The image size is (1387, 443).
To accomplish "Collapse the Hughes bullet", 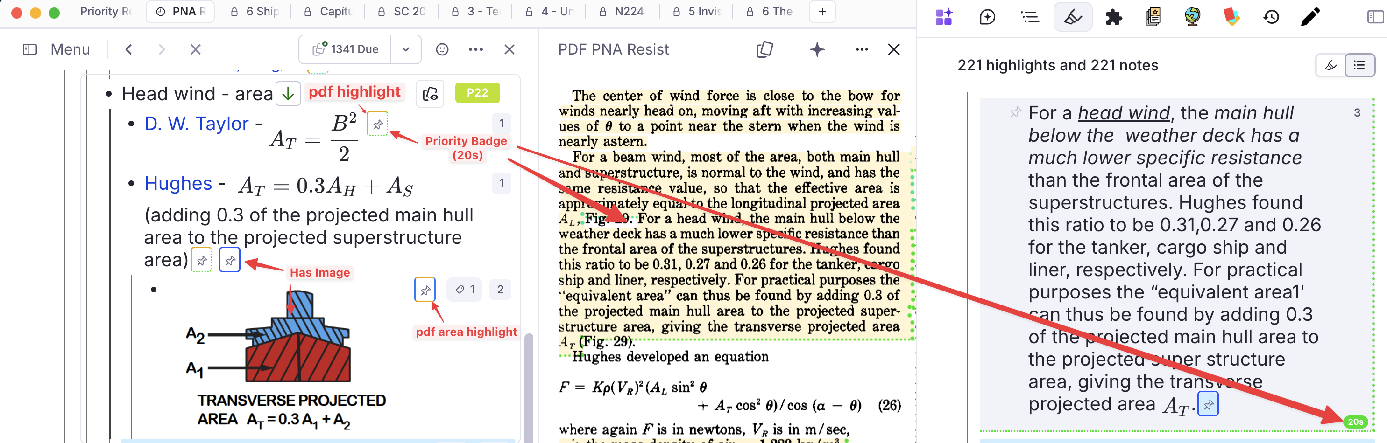I will [x=131, y=184].
